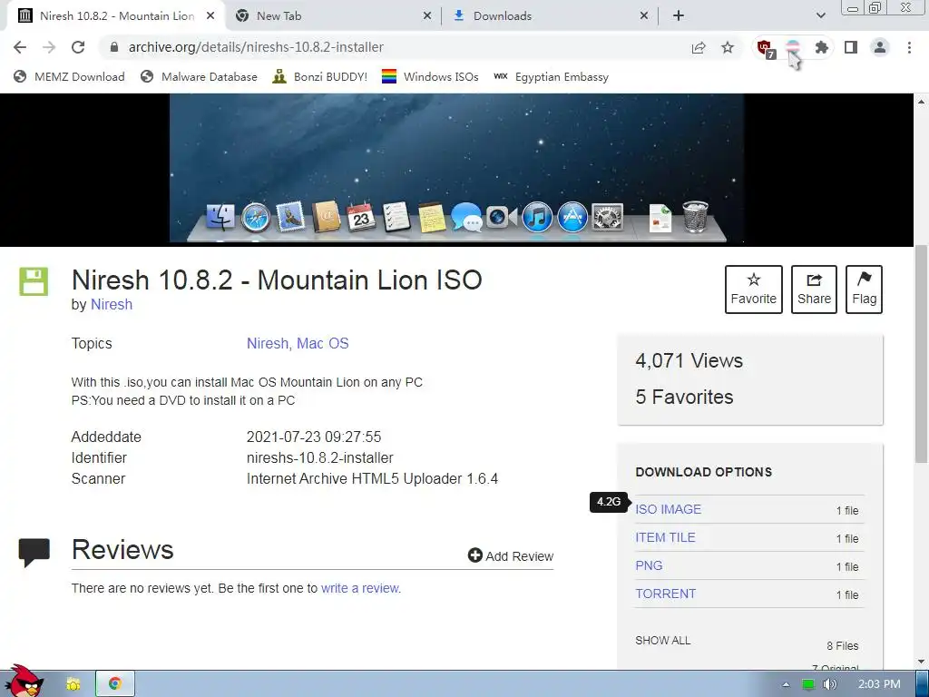Click the Chrome taskbar icon
929x697 pixels.
click(115, 684)
